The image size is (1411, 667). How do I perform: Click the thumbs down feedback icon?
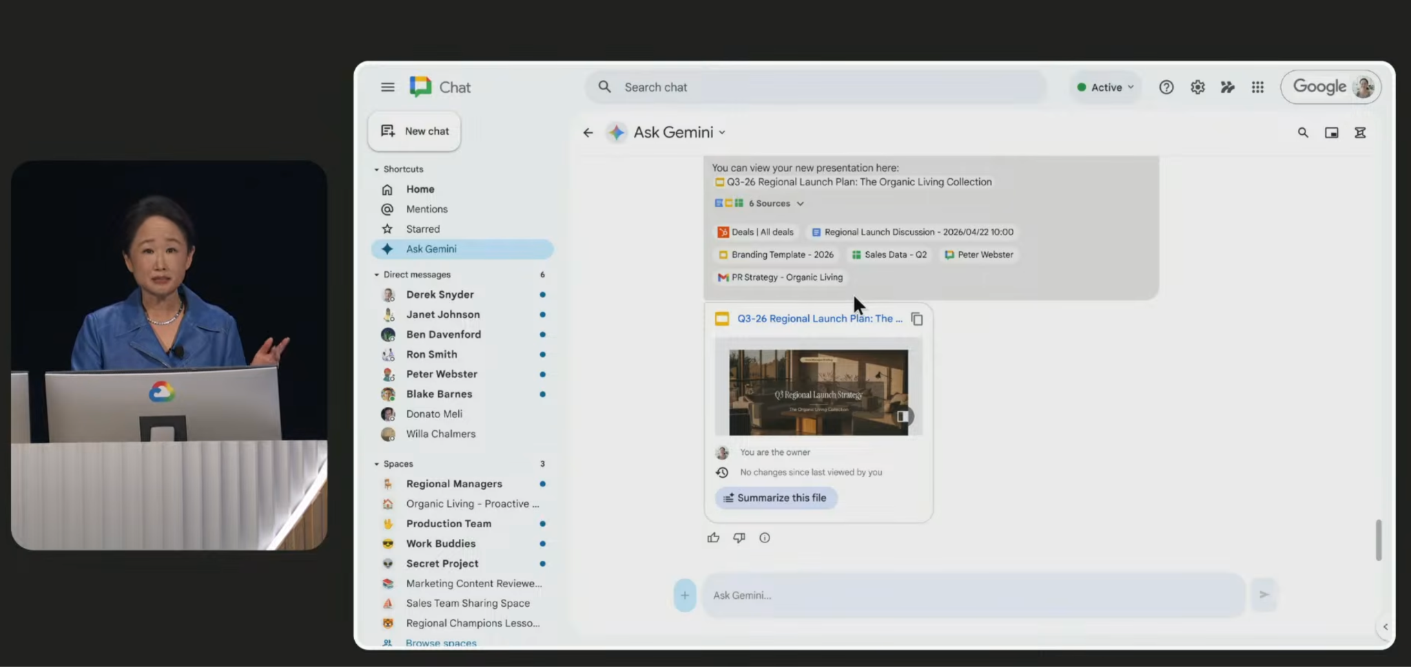click(x=739, y=538)
